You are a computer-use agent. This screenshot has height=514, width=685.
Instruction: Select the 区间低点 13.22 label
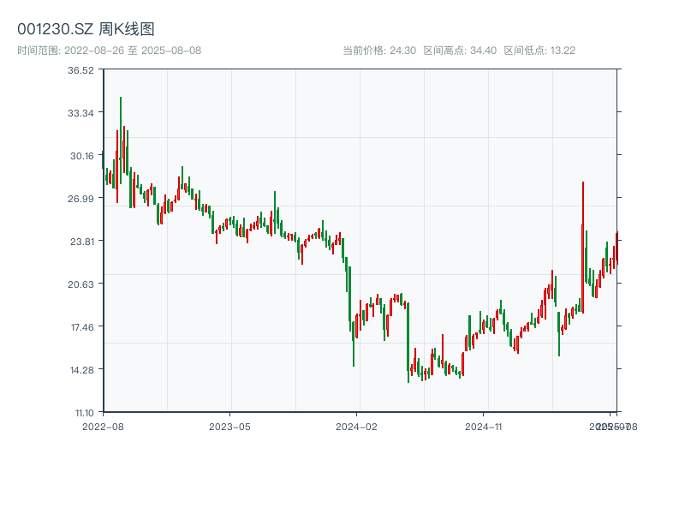point(539,51)
